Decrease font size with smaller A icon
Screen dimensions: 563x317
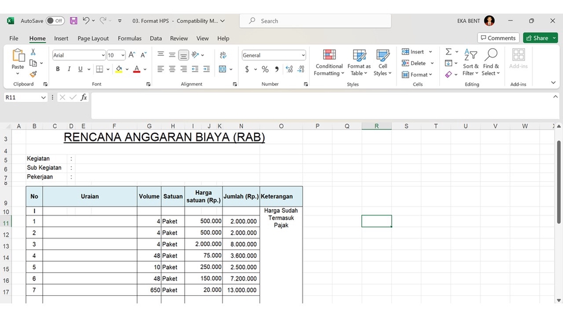[143, 55]
